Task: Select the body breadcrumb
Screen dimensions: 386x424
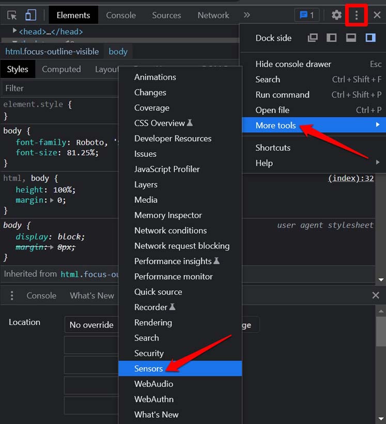Action: (118, 51)
